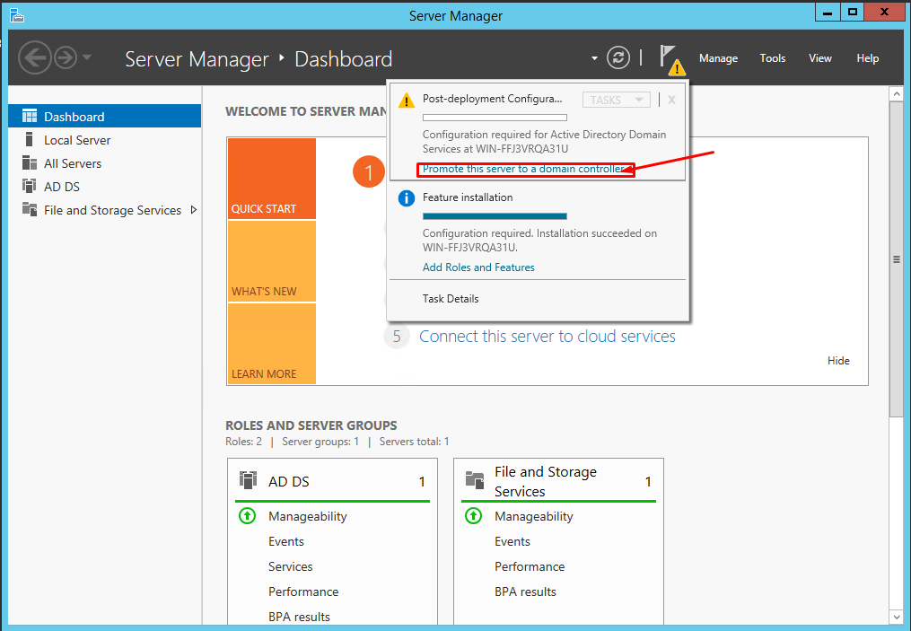Open All Servers via its sidebar icon
The height and width of the screenshot is (631, 911).
[29, 162]
